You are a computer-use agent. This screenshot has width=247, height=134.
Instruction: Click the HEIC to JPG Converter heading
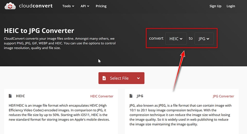[x=39, y=31]
